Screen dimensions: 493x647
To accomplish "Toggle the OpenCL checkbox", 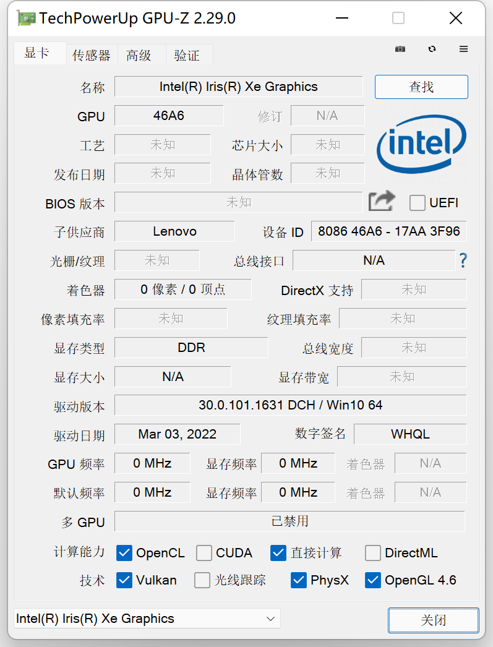I will click(124, 553).
